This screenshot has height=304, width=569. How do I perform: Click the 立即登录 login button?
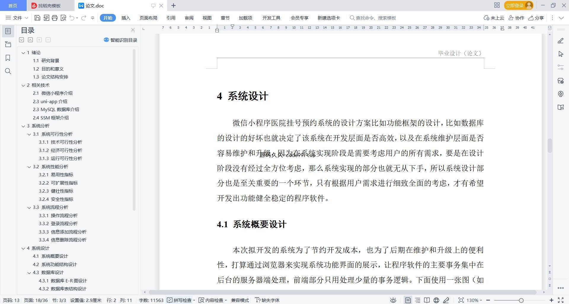point(518,5)
